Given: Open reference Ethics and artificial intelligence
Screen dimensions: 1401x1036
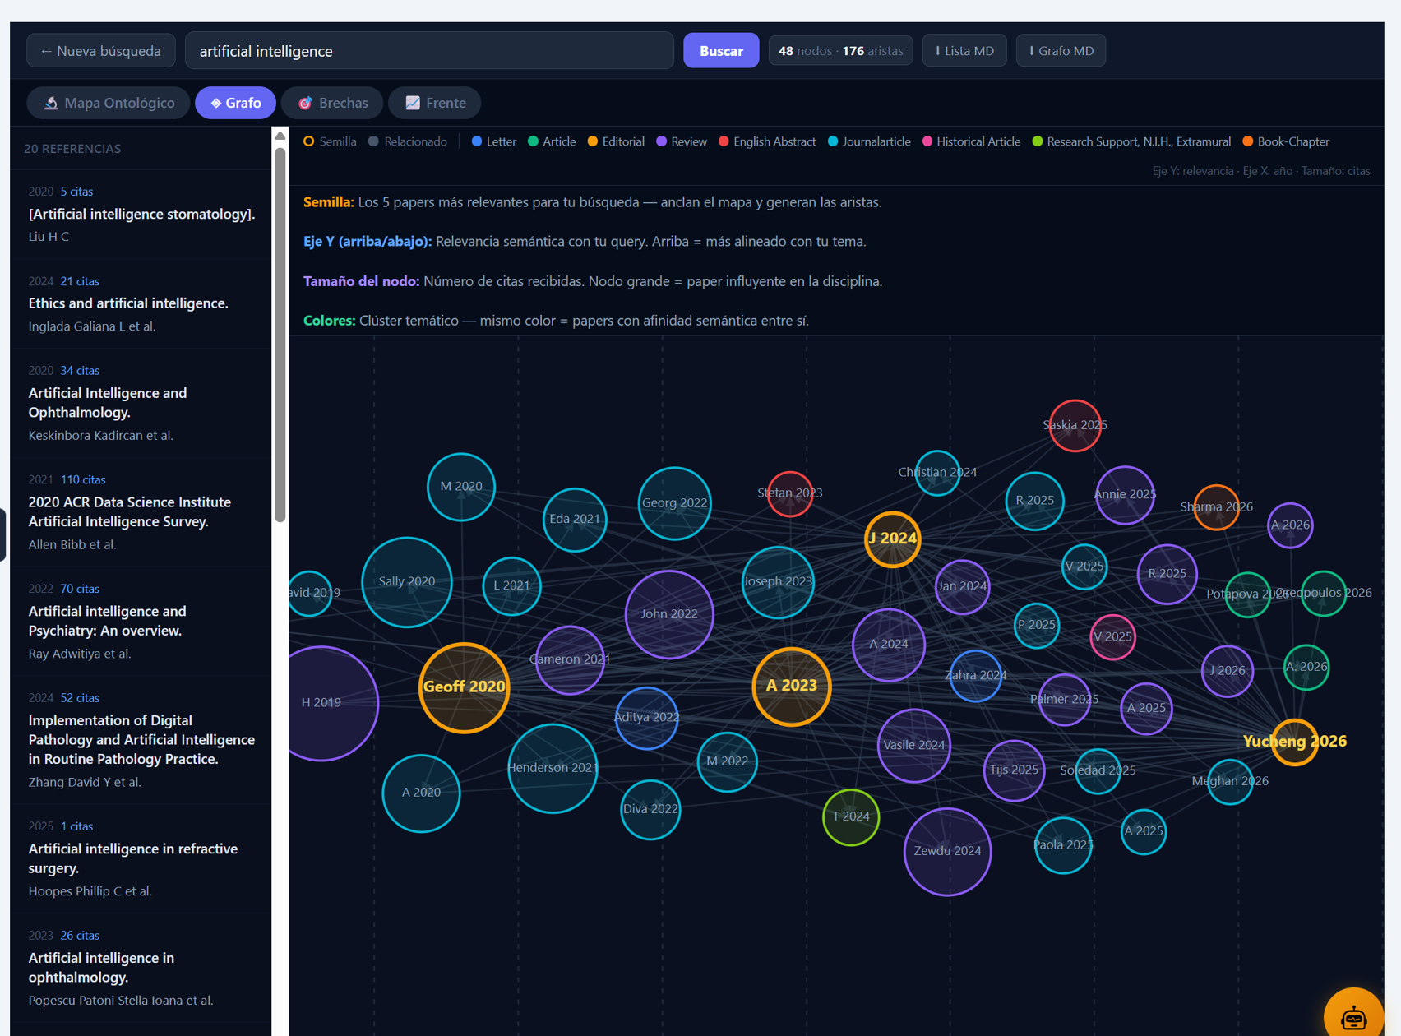Looking at the screenshot, I should [x=128, y=303].
